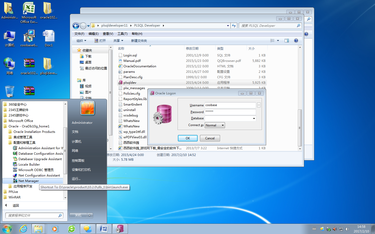This screenshot has height=234, width=375.
Task: Open the 查看(V) menu
Action: (x=108, y=34)
